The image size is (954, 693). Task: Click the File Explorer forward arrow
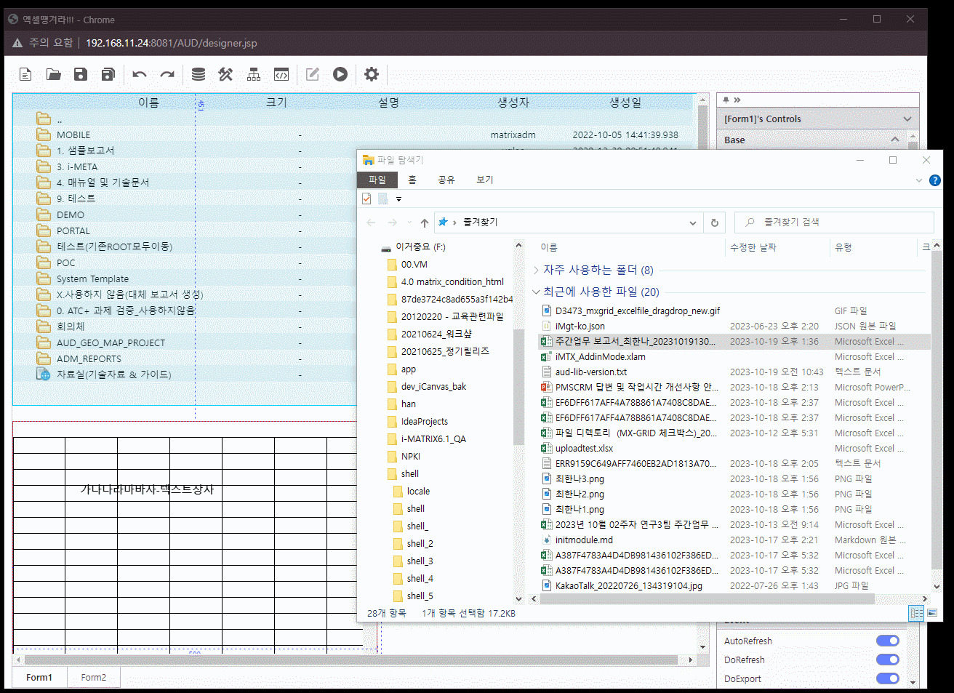393,223
